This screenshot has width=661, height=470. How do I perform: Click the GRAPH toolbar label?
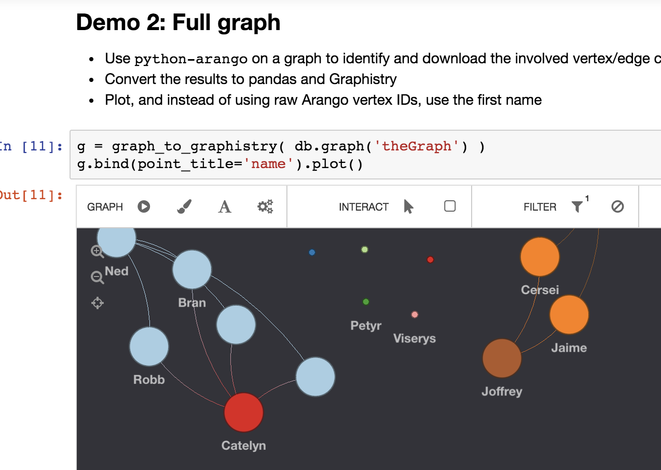click(105, 207)
